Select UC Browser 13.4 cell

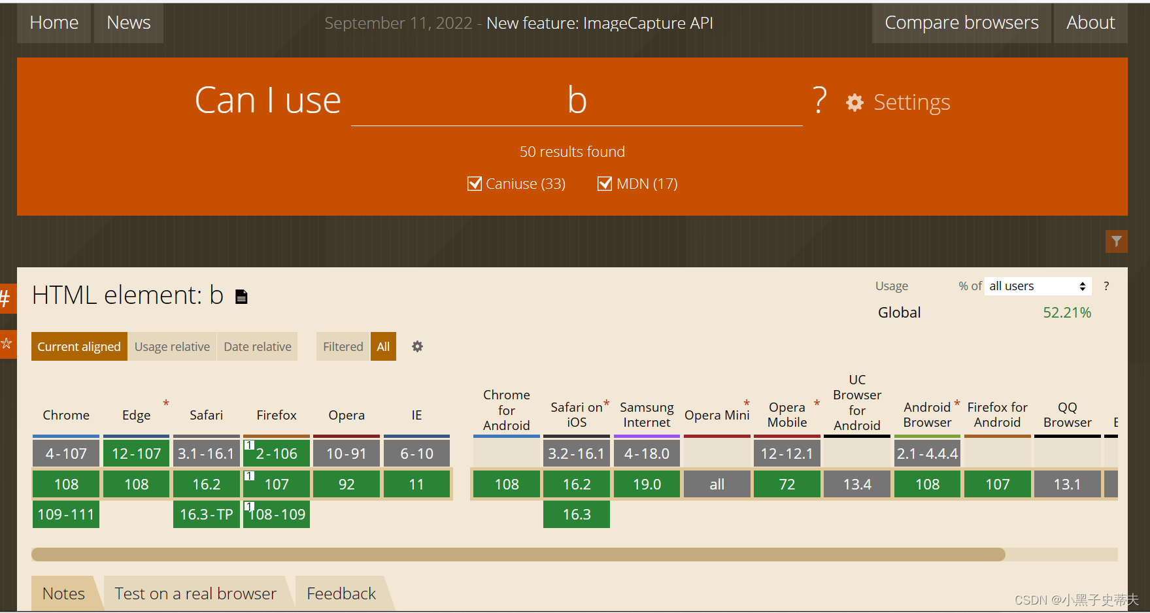[x=857, y=484]
